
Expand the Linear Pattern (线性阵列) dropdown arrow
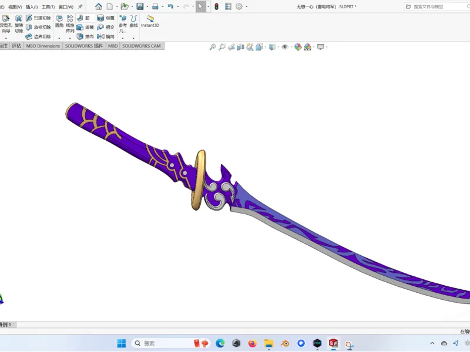pyautogui.click(x=70, y=38)
